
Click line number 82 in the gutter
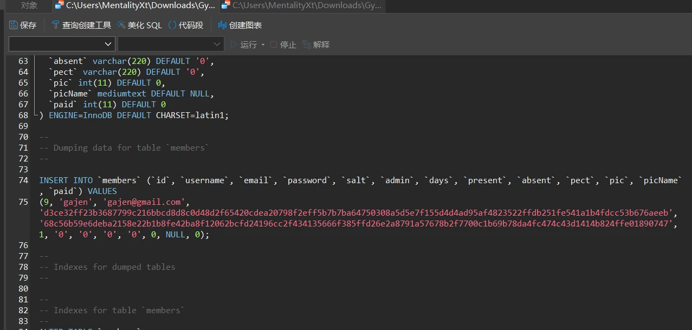pyautogui.click(x=23, y=310)
